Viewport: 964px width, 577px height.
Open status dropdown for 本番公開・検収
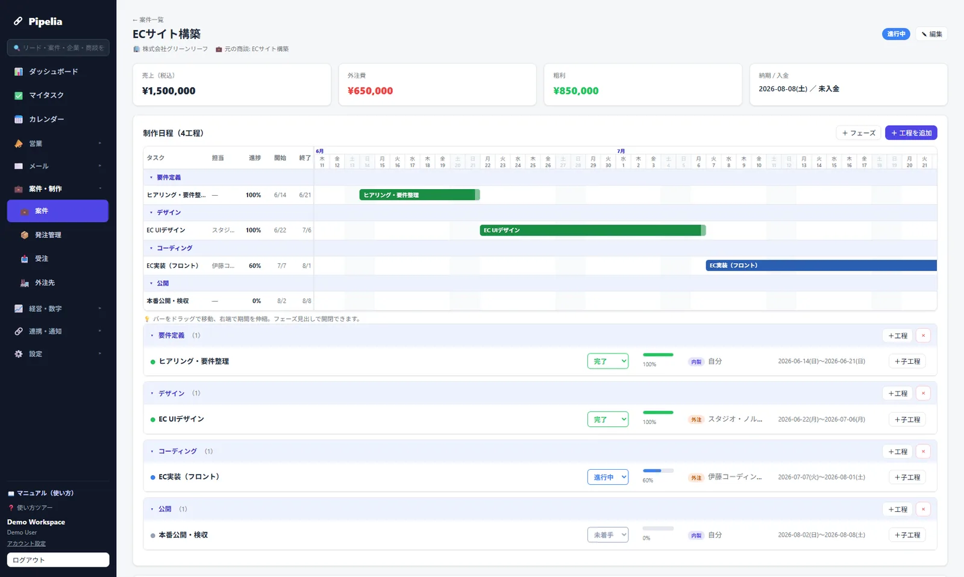[x=608, y=535]
